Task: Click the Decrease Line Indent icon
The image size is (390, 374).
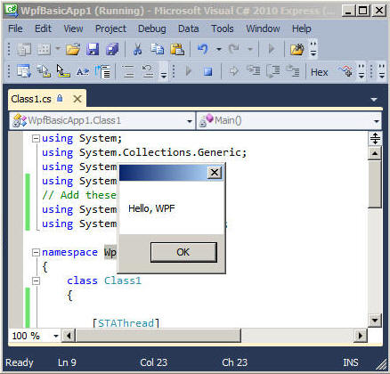Action: (102, 71)
